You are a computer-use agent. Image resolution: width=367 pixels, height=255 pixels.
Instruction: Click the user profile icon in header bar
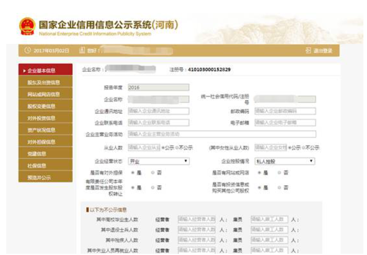[x=82, y=51]
